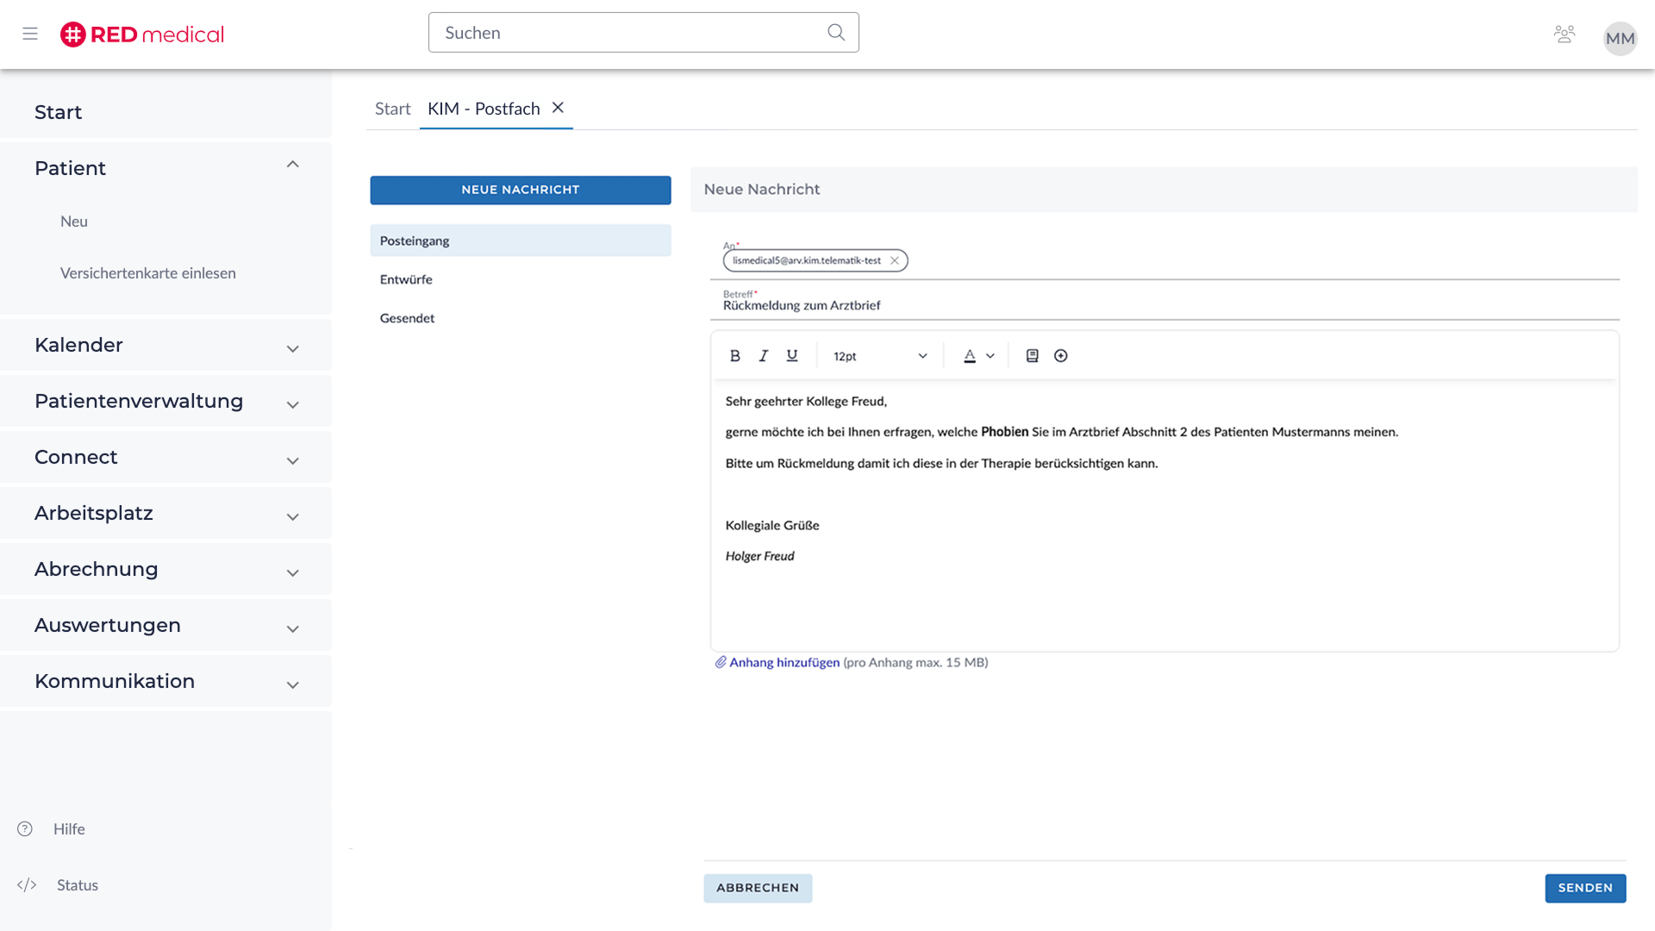Open the users group icon
This screenshot has height=931, width=1655.
pyautogui.click(x=1564, y=34)
